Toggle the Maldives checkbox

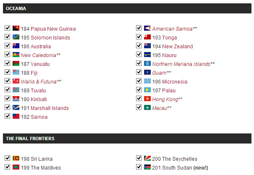click(7, 167)
